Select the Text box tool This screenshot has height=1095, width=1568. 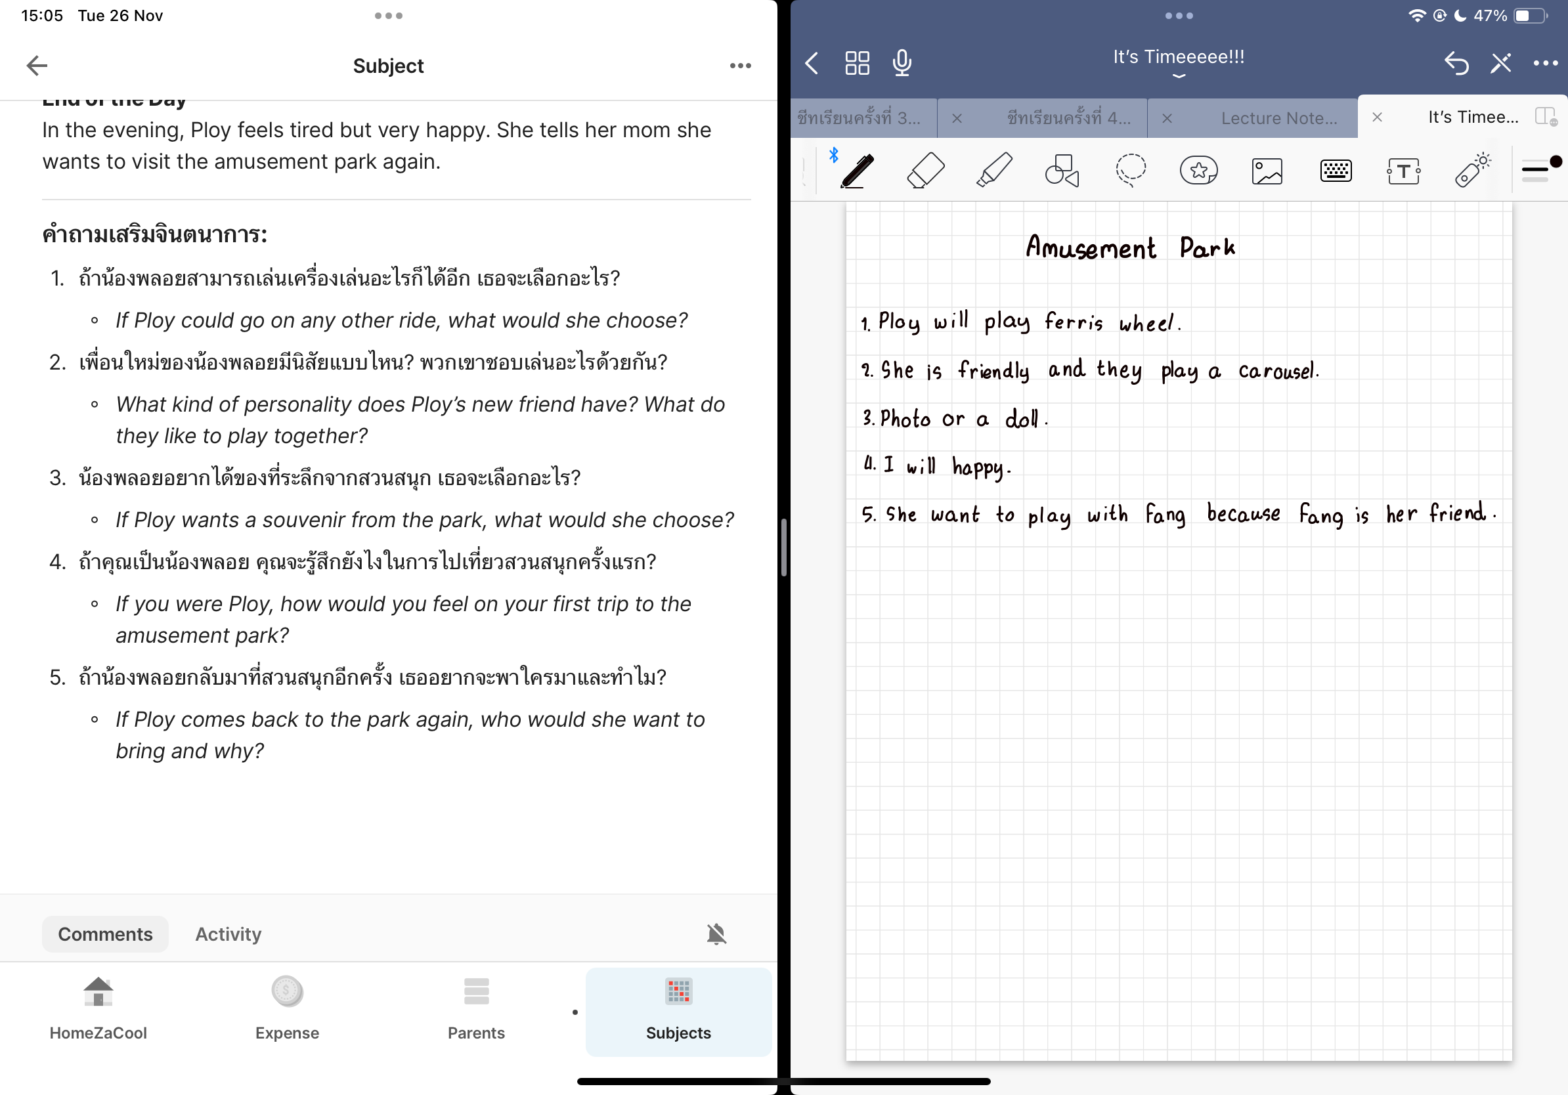(x=1403, y=171)
